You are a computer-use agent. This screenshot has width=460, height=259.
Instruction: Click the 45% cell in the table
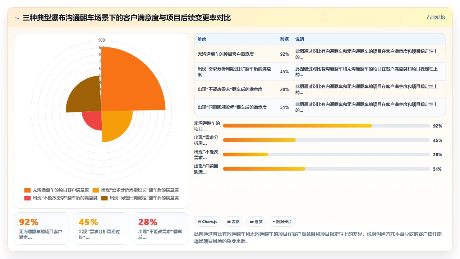284,72
